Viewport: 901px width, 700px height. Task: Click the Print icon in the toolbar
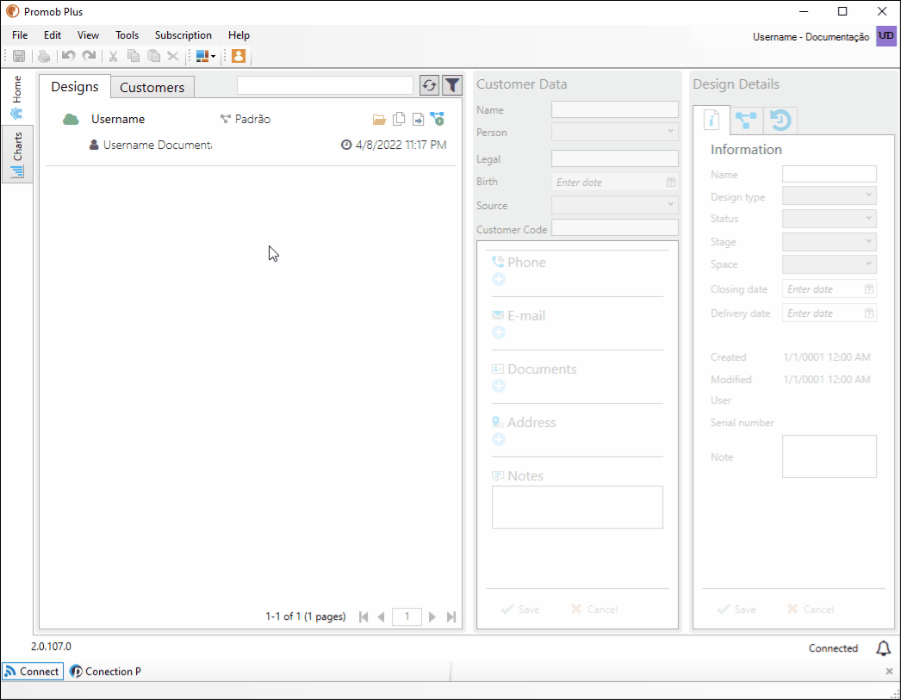(44, 56)
